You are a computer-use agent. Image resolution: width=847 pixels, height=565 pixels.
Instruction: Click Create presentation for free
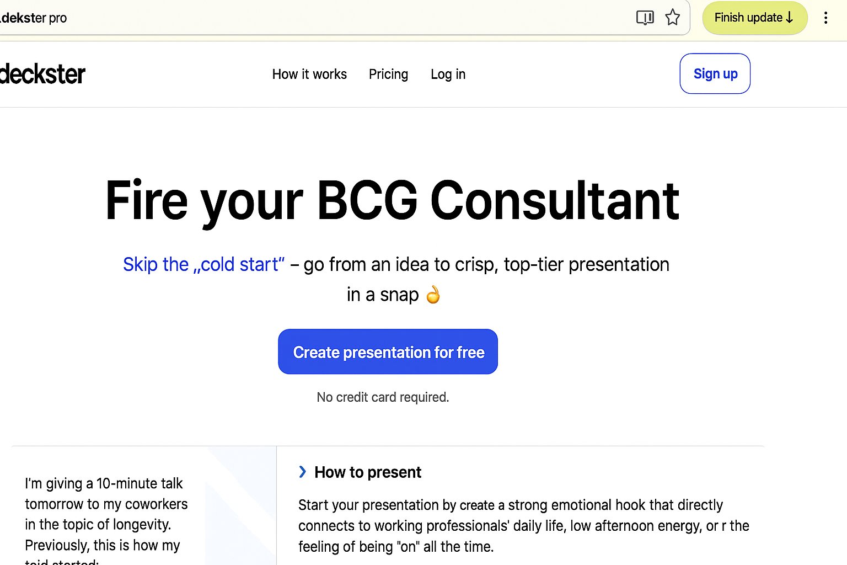388,352
